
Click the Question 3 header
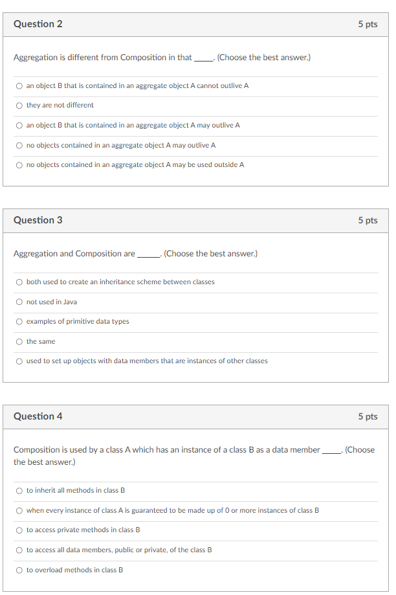(38, 220)
